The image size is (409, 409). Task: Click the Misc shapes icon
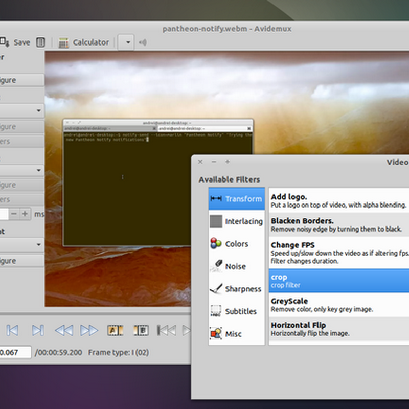coord(216,333)
